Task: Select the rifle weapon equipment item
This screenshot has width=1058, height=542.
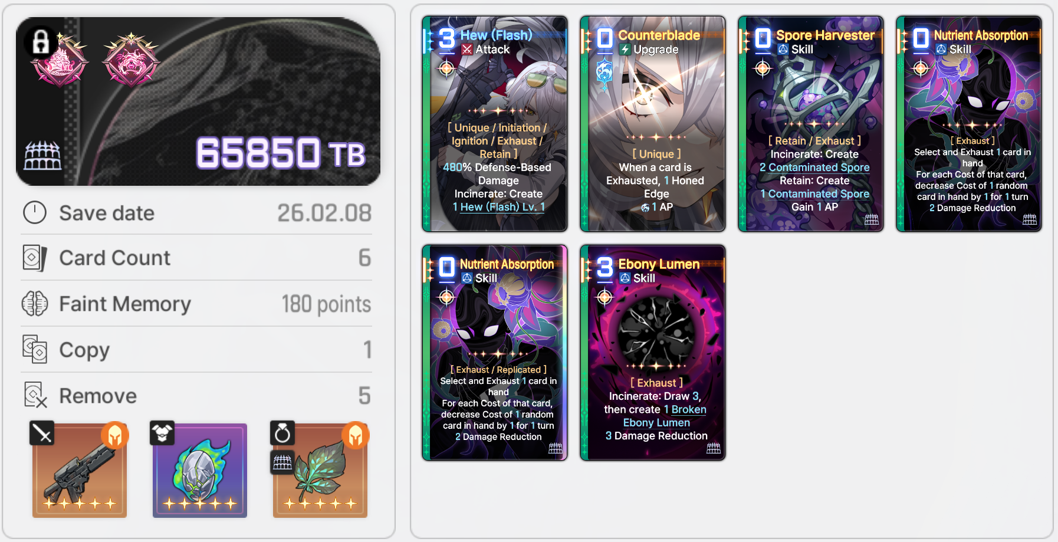Action: [80, 470]
